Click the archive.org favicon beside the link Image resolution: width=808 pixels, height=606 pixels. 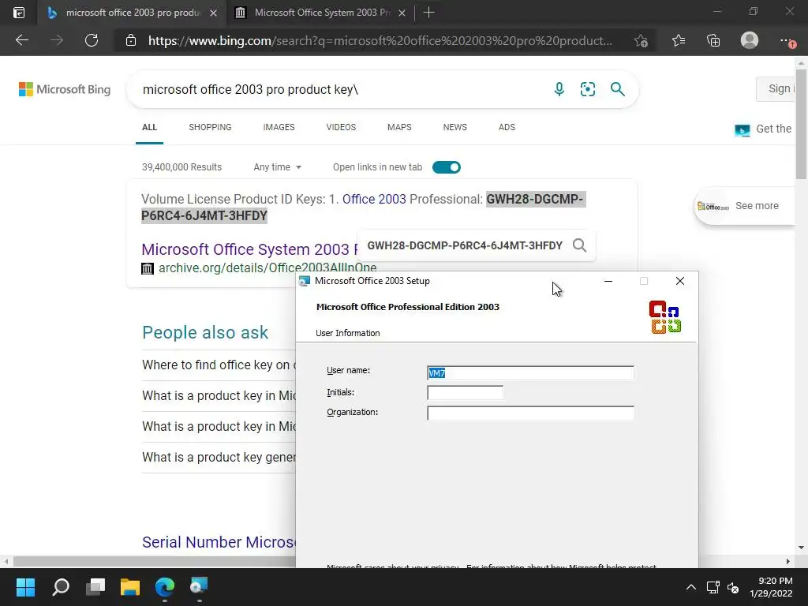point(148,268)
